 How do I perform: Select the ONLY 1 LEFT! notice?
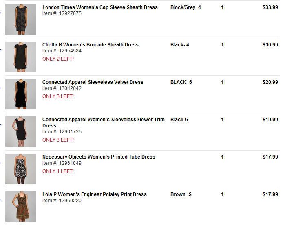tap(58, 171)
